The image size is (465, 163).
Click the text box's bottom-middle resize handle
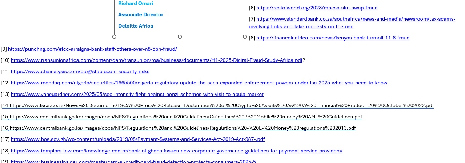tap(180, 37)
